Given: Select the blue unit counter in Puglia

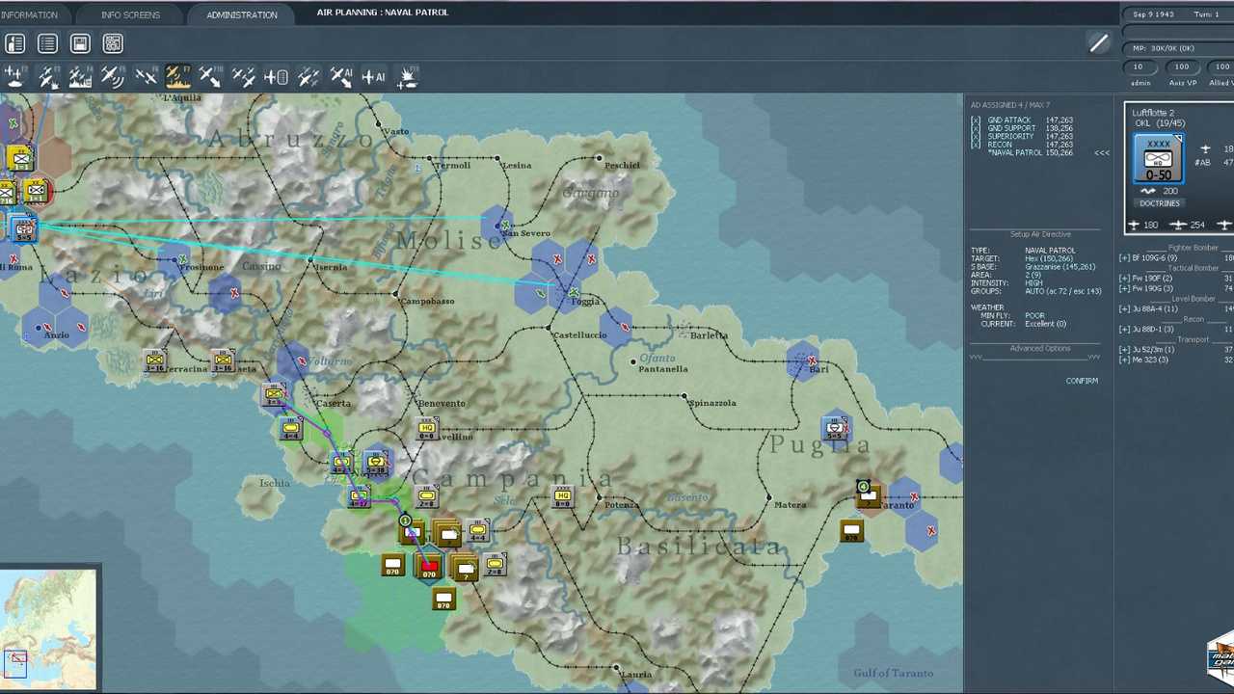Looking at the screenshot, I should click(x=836, y=429).
